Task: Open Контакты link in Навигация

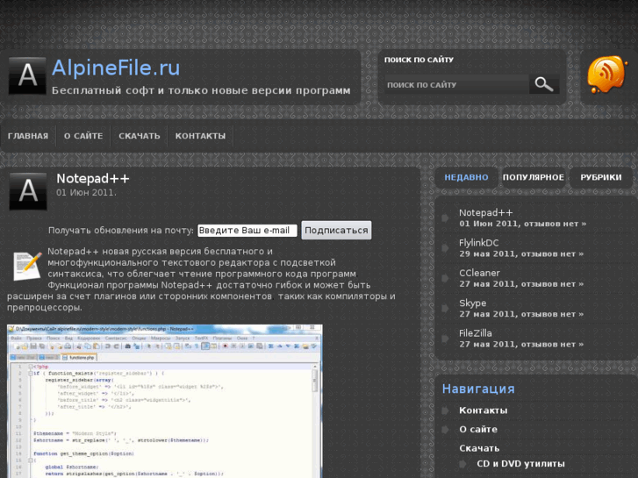Action: pyautogui.click(x=484, y=410)
